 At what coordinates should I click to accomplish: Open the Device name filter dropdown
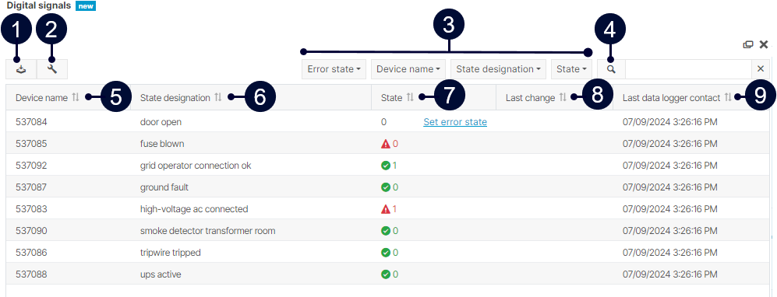coord(408,69)
